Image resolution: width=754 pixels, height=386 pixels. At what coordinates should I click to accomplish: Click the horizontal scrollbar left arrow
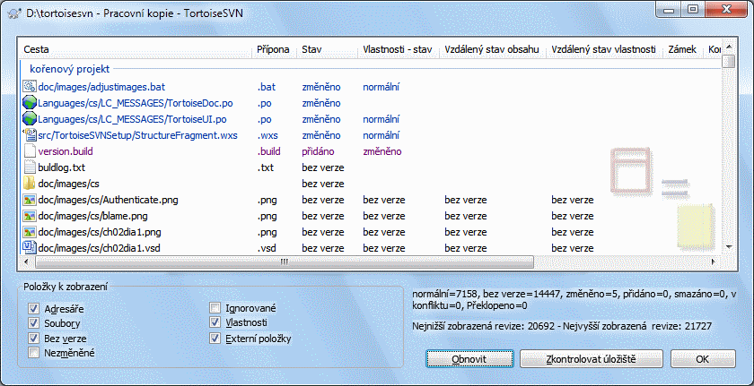[26, 262]
